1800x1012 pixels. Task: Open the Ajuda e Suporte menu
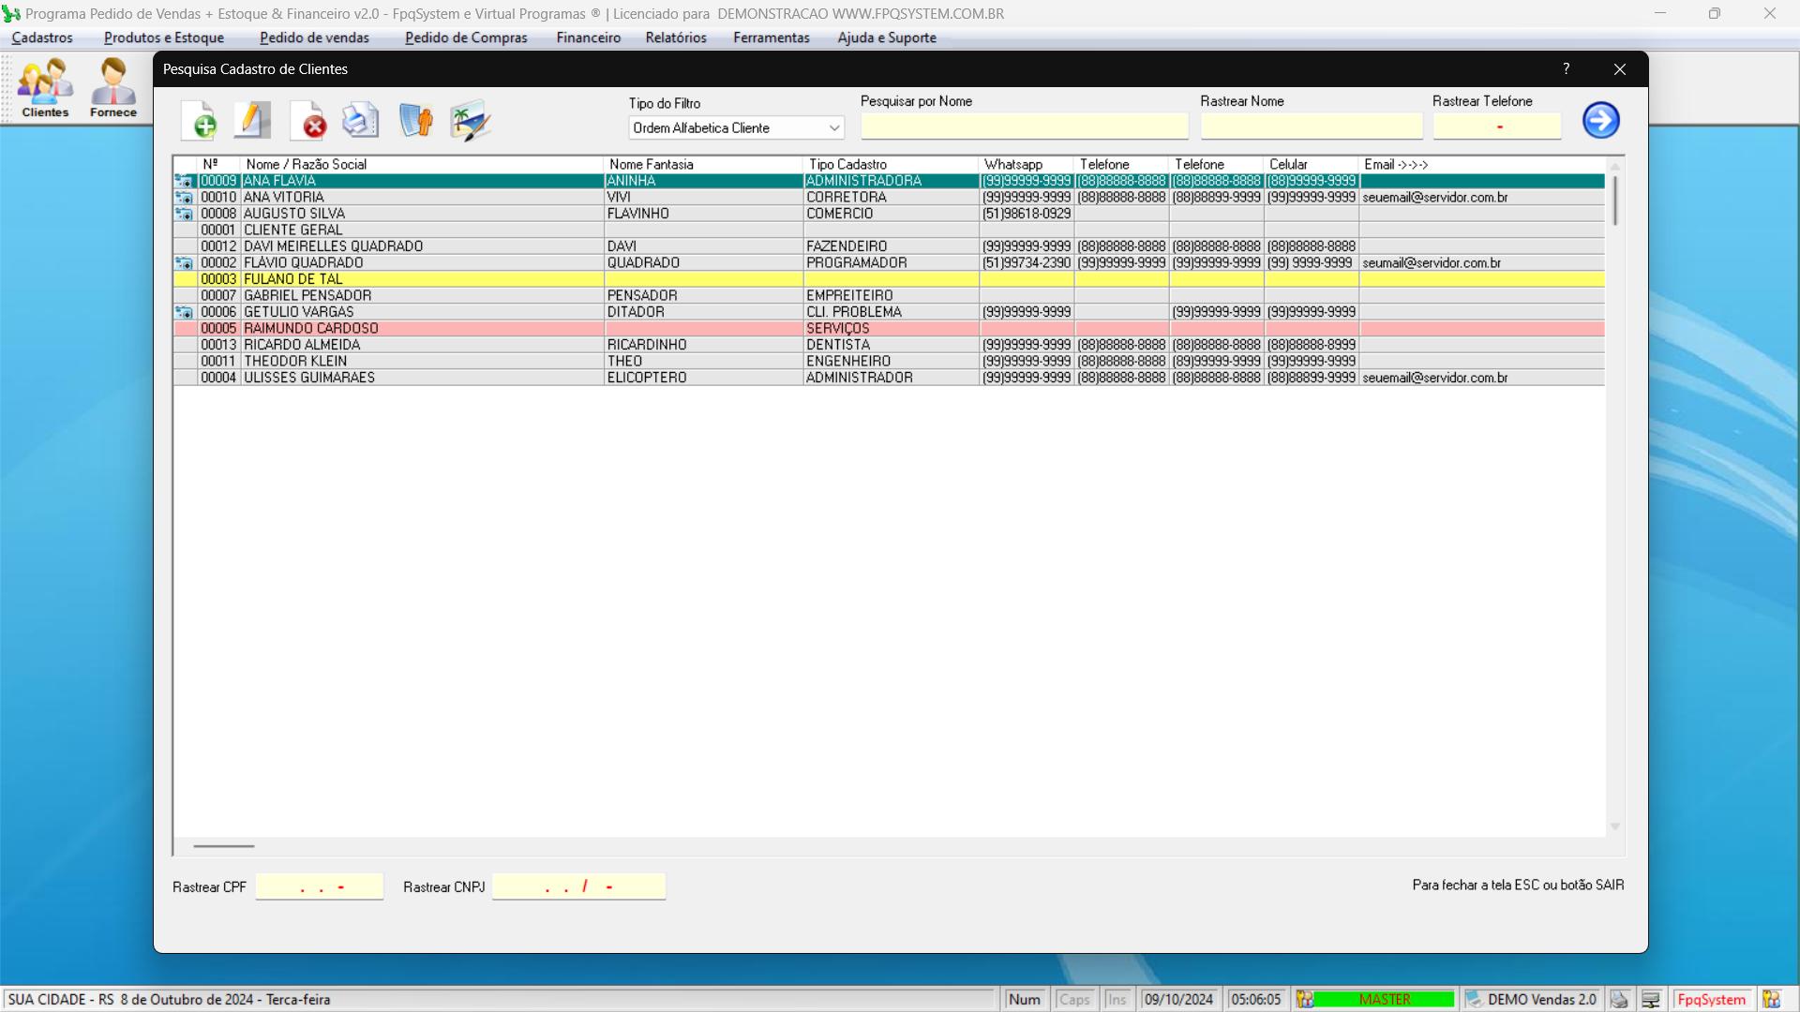point(887,38)
